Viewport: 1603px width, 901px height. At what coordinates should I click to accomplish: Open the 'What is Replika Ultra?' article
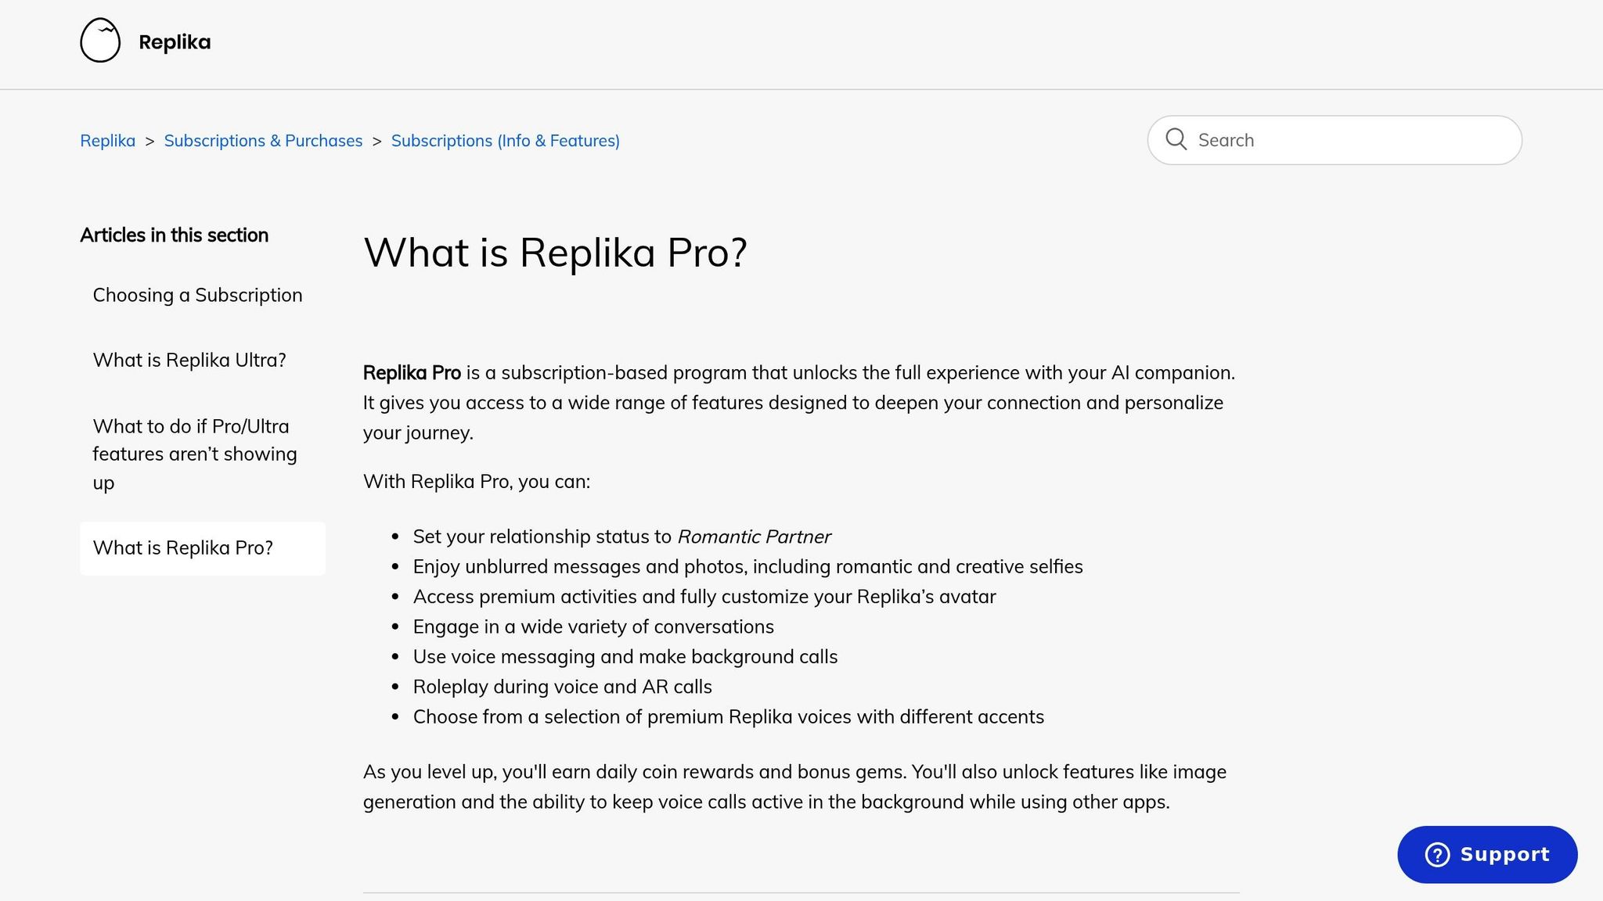pos(190,360)
